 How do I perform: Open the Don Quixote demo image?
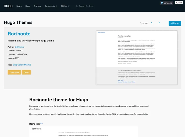tap(83, 132)
